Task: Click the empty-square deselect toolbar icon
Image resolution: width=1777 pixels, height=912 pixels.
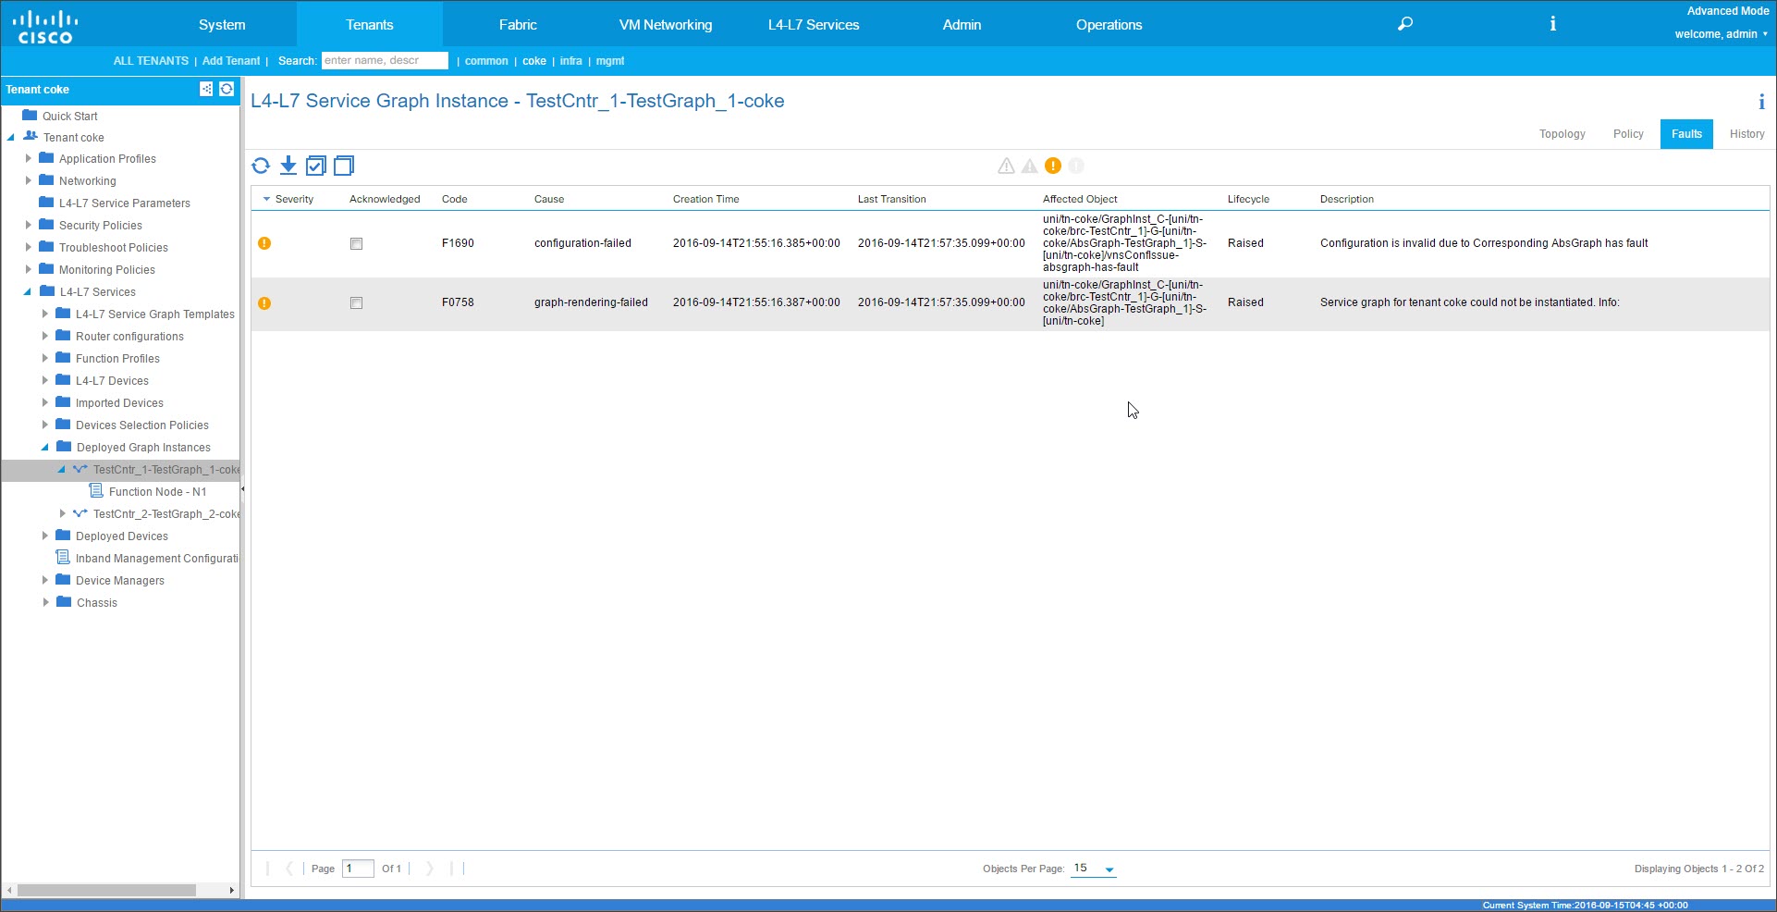Action: pos(344,166)
